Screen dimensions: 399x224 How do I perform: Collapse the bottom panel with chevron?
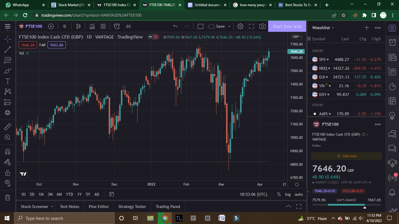[x=288, y=206]
